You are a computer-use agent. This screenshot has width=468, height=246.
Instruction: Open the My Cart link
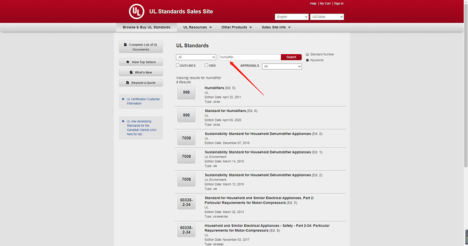pos(325,3)
